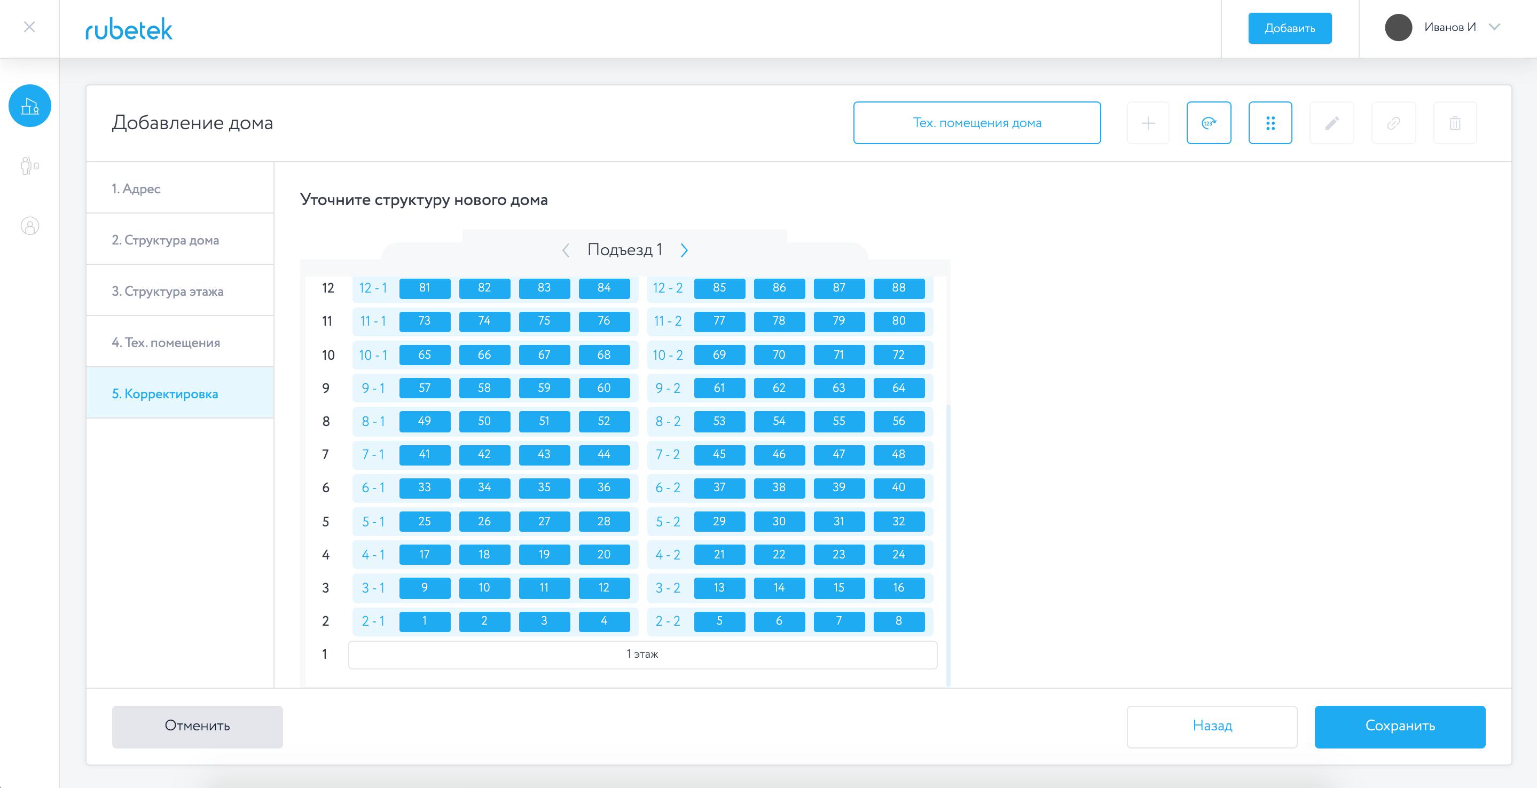This screenshot has height=788, width=1537.
Task: Select step 4. Тех. помещения
Action: click(x=179, y=342)
